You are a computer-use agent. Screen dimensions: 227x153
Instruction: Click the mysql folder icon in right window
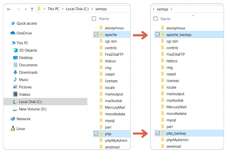tap(163, 120)
